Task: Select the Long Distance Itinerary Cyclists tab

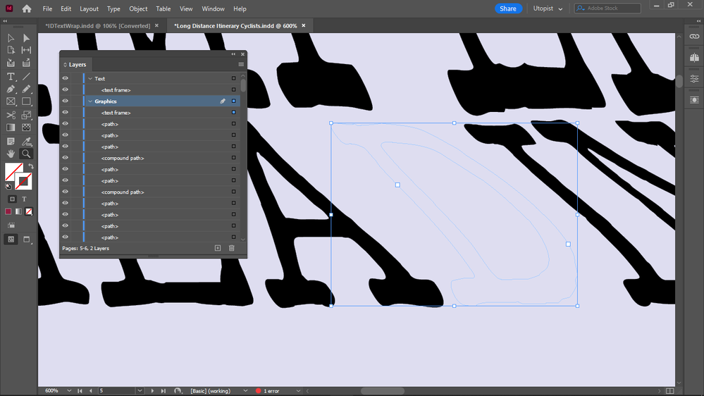Action: tap(235, 26)
